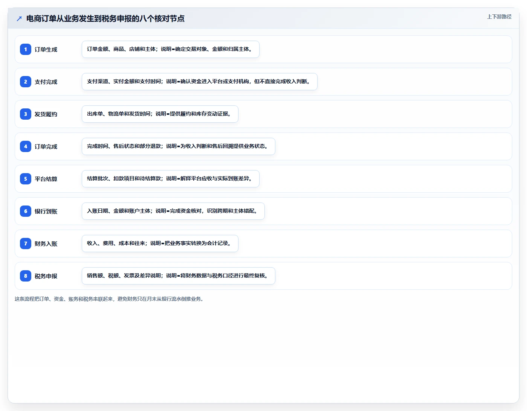Click the step 1 number badge
The height and width of the screenshot is (411, 527).
click(x=26, y=49)
